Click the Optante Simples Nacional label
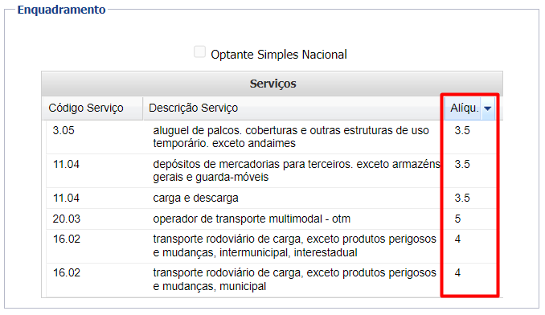This screenshot has height=315, width=545. pos(279,55)
